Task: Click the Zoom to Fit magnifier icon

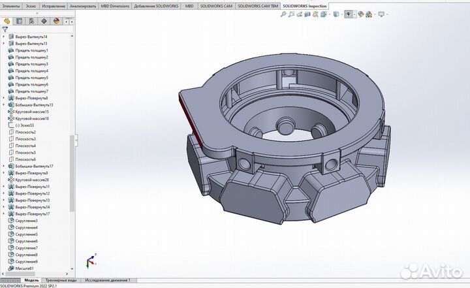Action: pos(283,14)
